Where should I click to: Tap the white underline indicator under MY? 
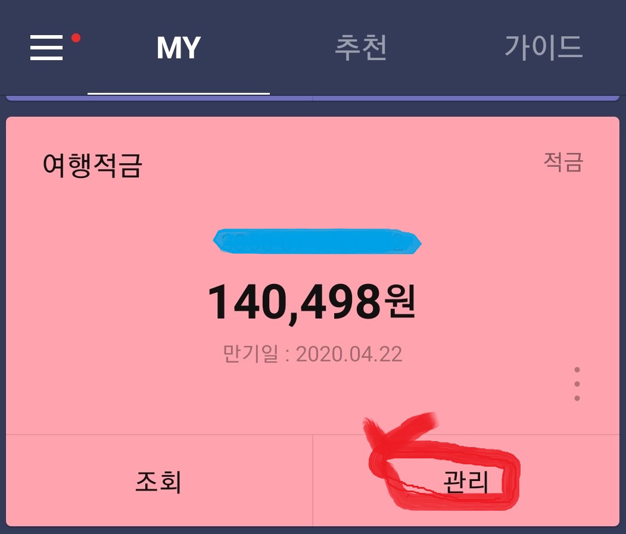tap(179, 93)
